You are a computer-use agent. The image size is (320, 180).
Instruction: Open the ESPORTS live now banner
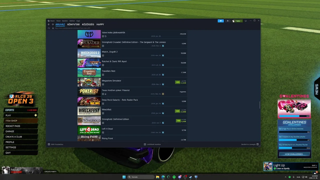21,110
